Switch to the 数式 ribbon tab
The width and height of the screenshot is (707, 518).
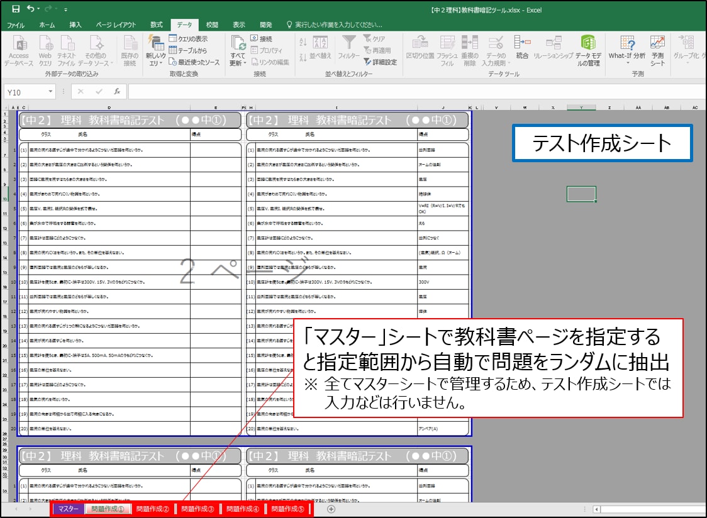point(157,25)
